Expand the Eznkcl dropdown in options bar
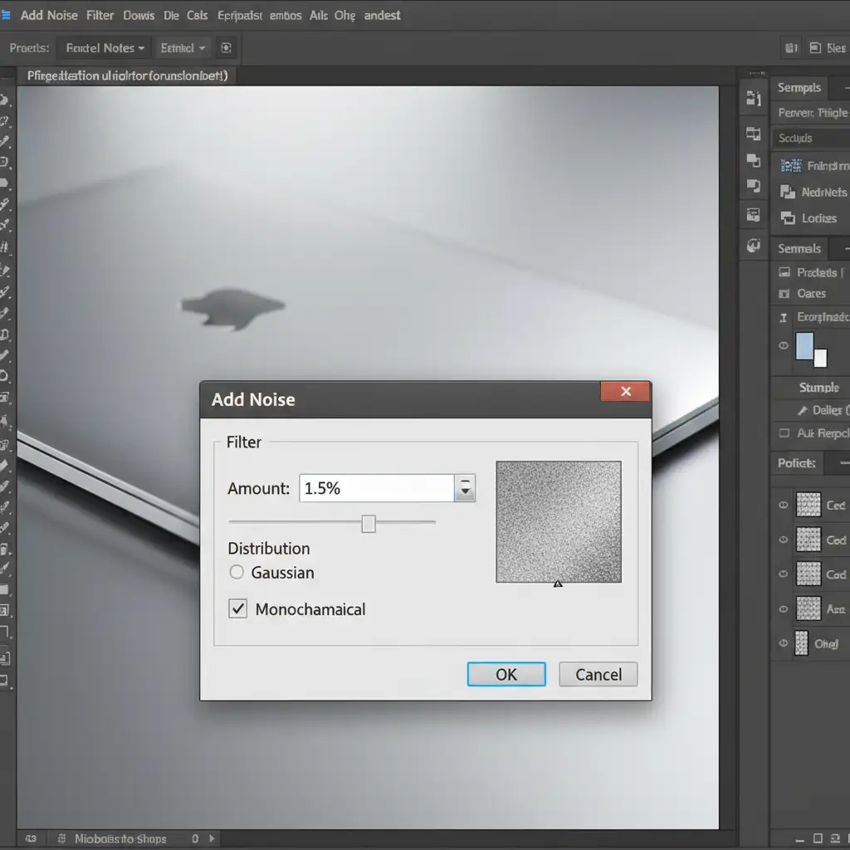The image size is (850, 850). click(x=183, y=48)
